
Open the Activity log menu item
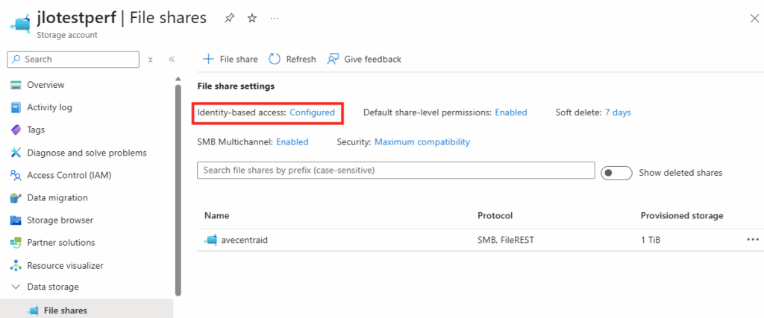pyautogui.click(x=49, y=107)
